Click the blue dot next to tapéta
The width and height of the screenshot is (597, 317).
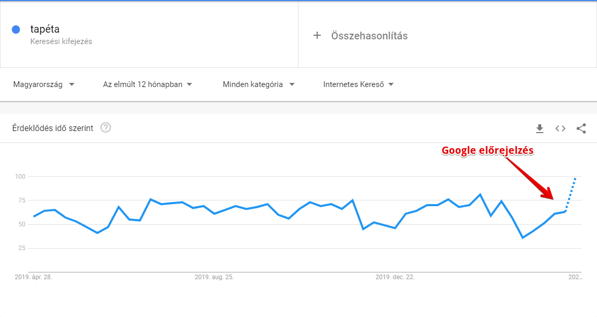(x=16, y=30)
